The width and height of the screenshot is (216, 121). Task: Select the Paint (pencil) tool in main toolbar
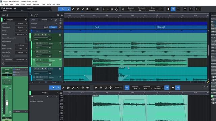(x=73, y=9)
